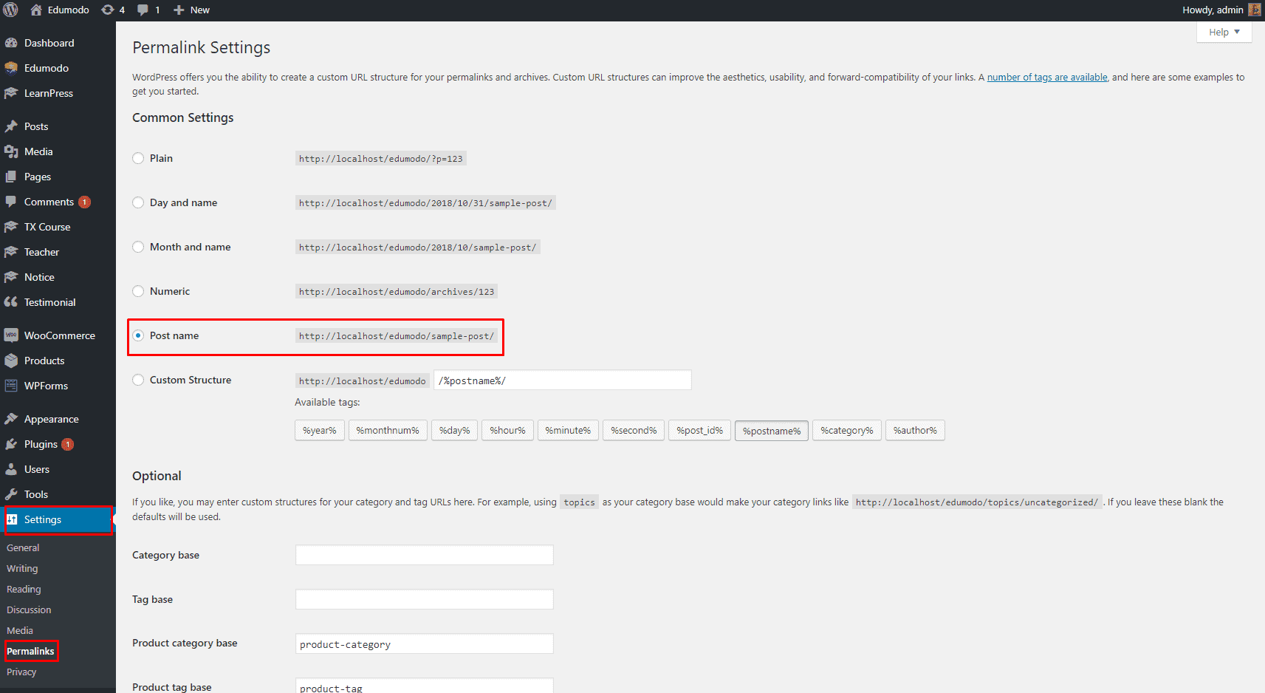Viewport: 1265px width, 693px height.
Task: Open the New content menu
Action: 192,10
